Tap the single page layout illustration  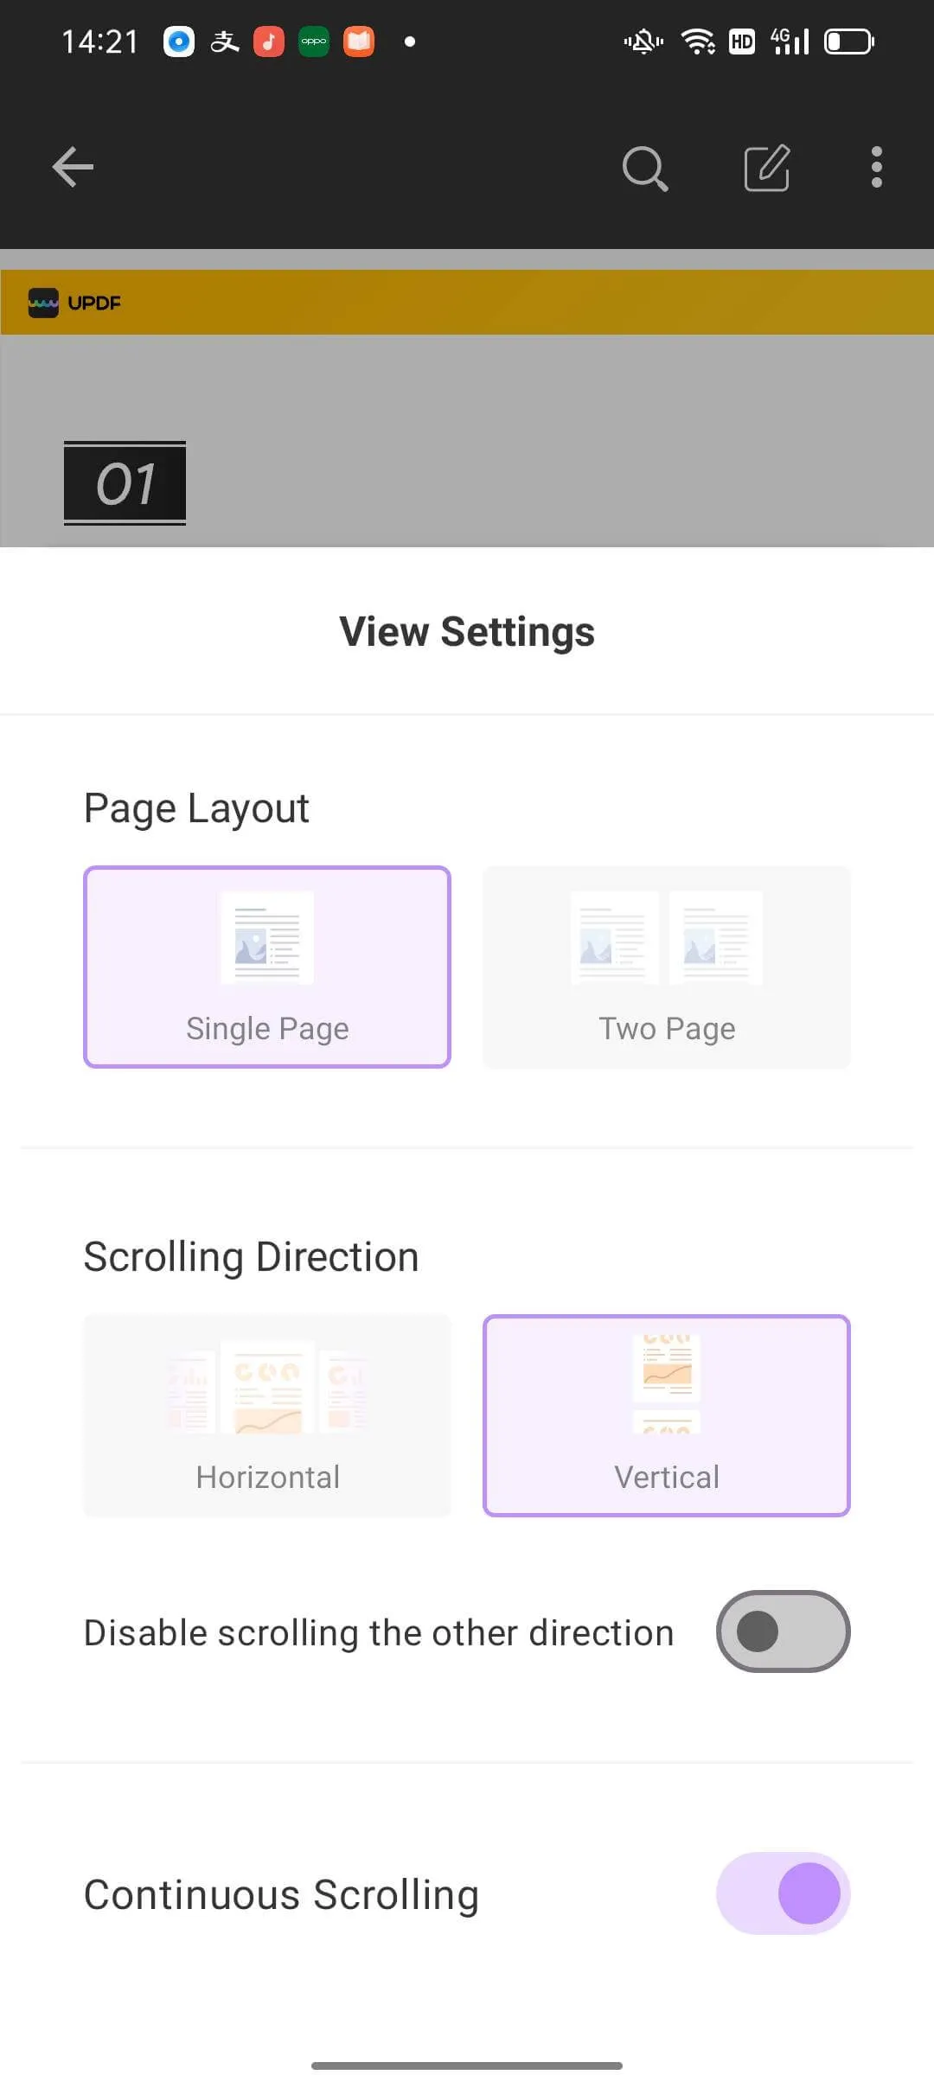[267, 938]
